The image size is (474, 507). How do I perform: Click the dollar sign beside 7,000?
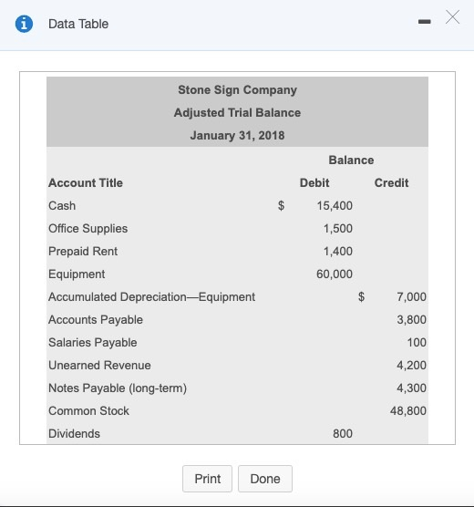pyautogui.click(x=361, y=297)
